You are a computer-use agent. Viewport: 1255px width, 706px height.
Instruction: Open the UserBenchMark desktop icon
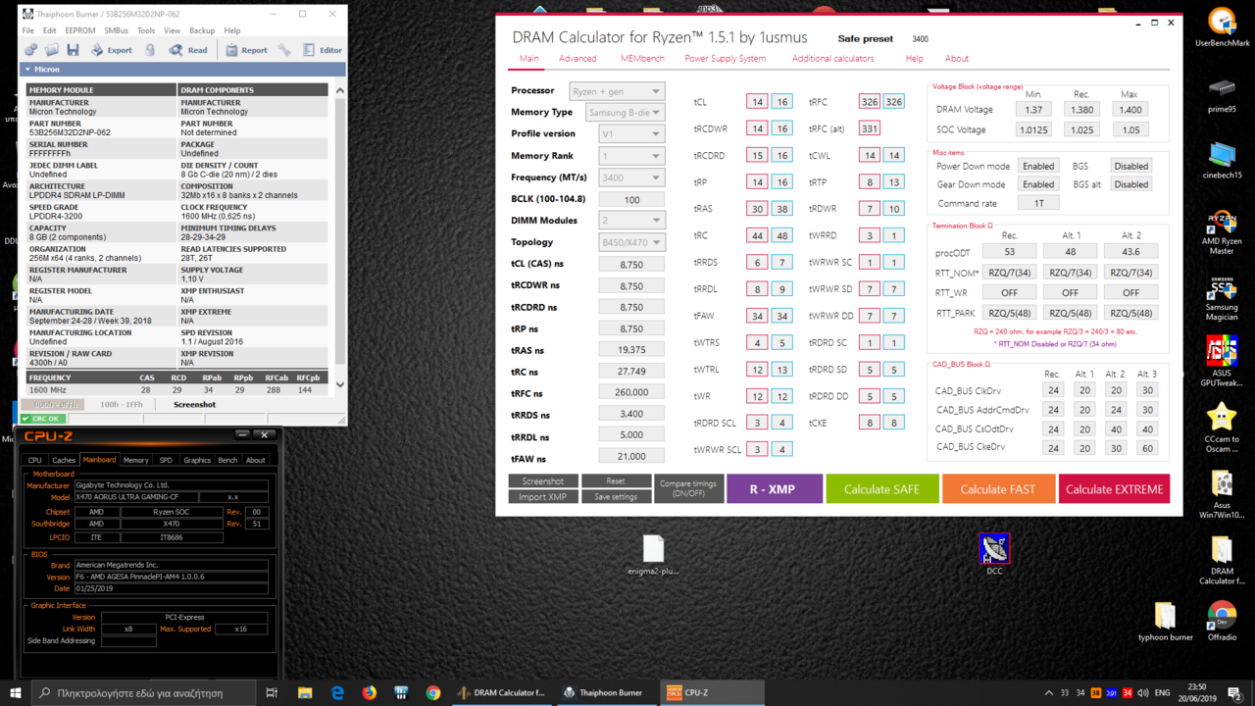pyautogui.click(x=1222, y=27)
